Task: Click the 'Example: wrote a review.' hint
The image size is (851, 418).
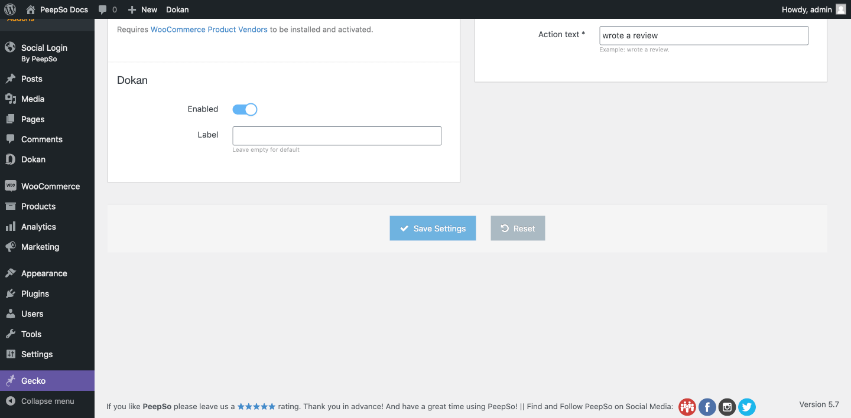Action: click(x=634, y=50)
